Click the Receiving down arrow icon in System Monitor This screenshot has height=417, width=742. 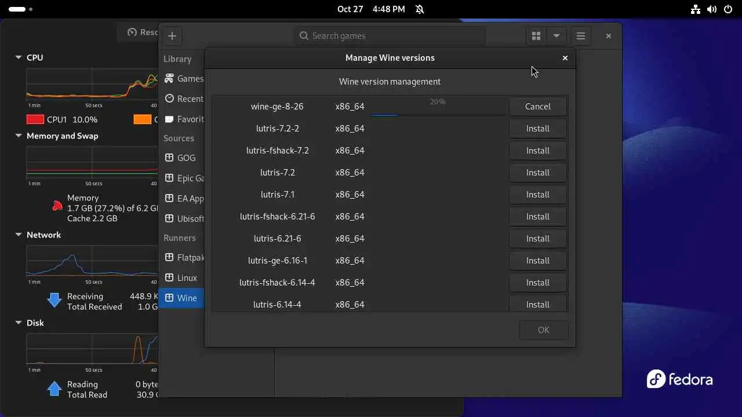point(54,300)
